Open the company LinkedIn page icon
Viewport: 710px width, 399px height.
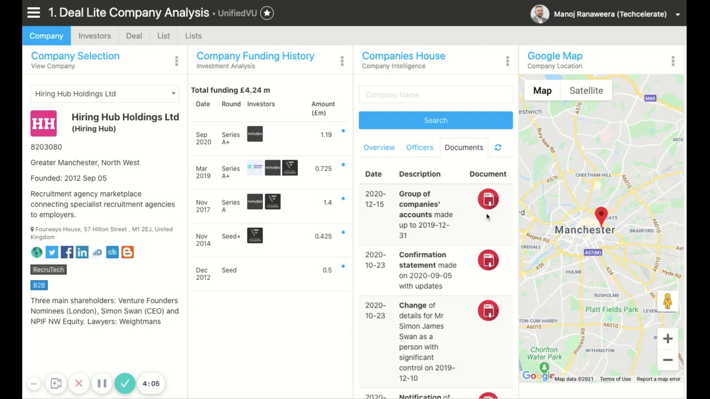82,252
